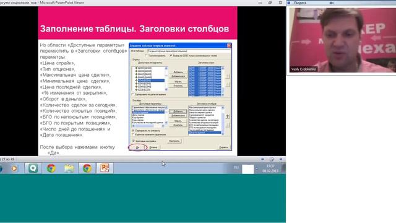Show hidden tray icons with the small arrow
396x223 pixels.
tap(257, 168)
